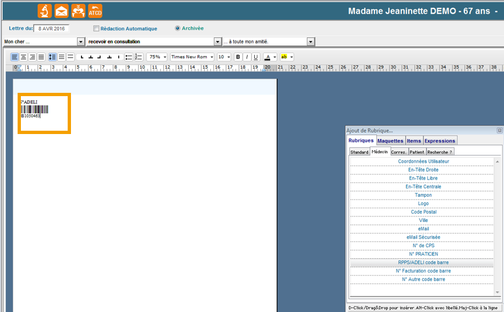
Task: Open the 'Mon cher ...' salutation dropdown
Action: coord(81,42)
